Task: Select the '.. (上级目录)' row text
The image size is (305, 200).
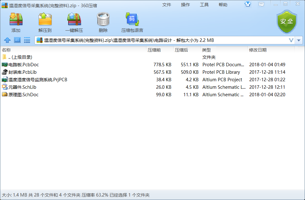Action: 20,57
